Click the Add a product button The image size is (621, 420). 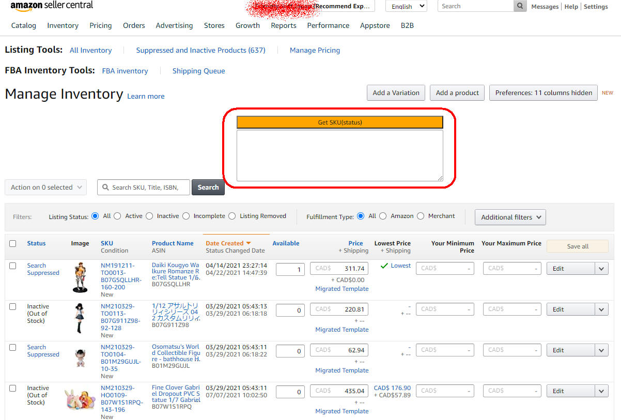pos(457,93)
